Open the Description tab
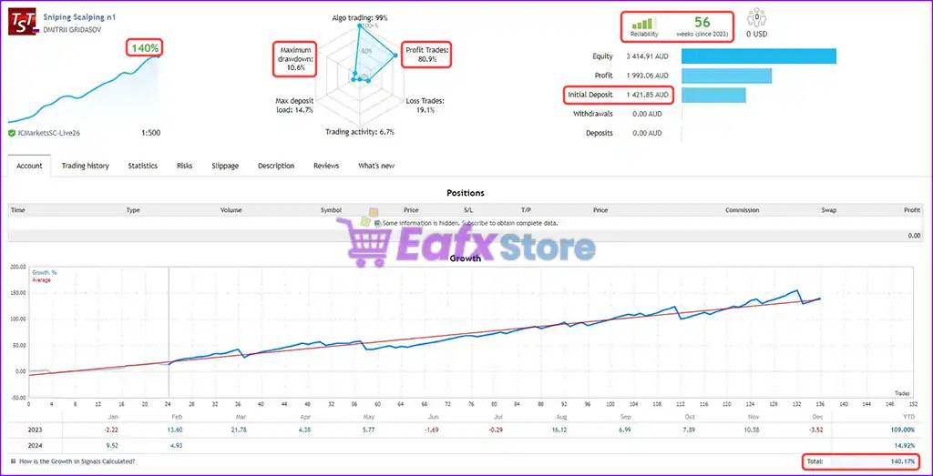This screenshot has height=476, width=933. (276, 166)
